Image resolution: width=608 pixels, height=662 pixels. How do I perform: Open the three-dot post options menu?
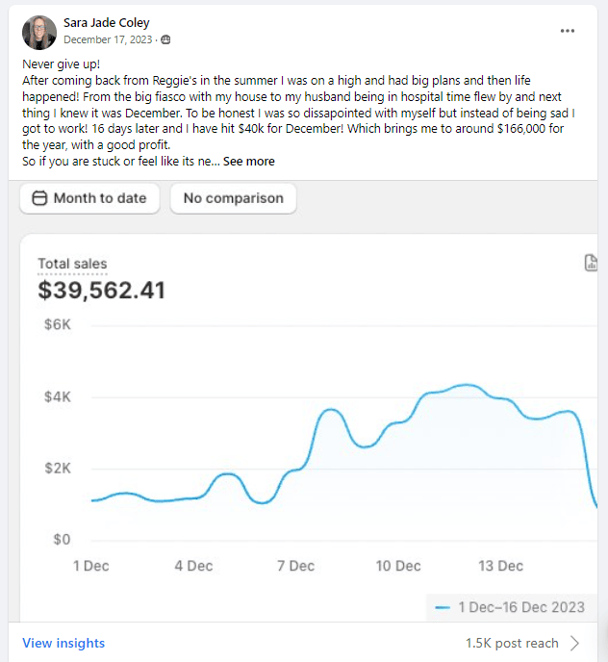(x=568, y=31)
